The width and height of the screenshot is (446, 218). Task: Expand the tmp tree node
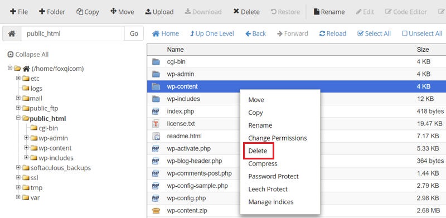(18, 187)
